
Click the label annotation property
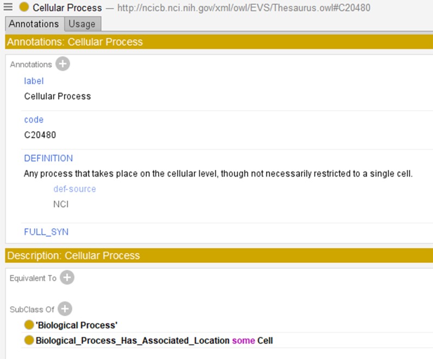point(34,81)
